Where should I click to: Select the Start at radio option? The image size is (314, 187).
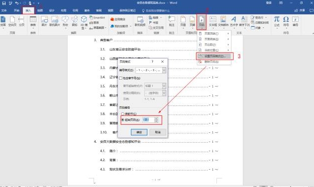click(x=123, y=120)
